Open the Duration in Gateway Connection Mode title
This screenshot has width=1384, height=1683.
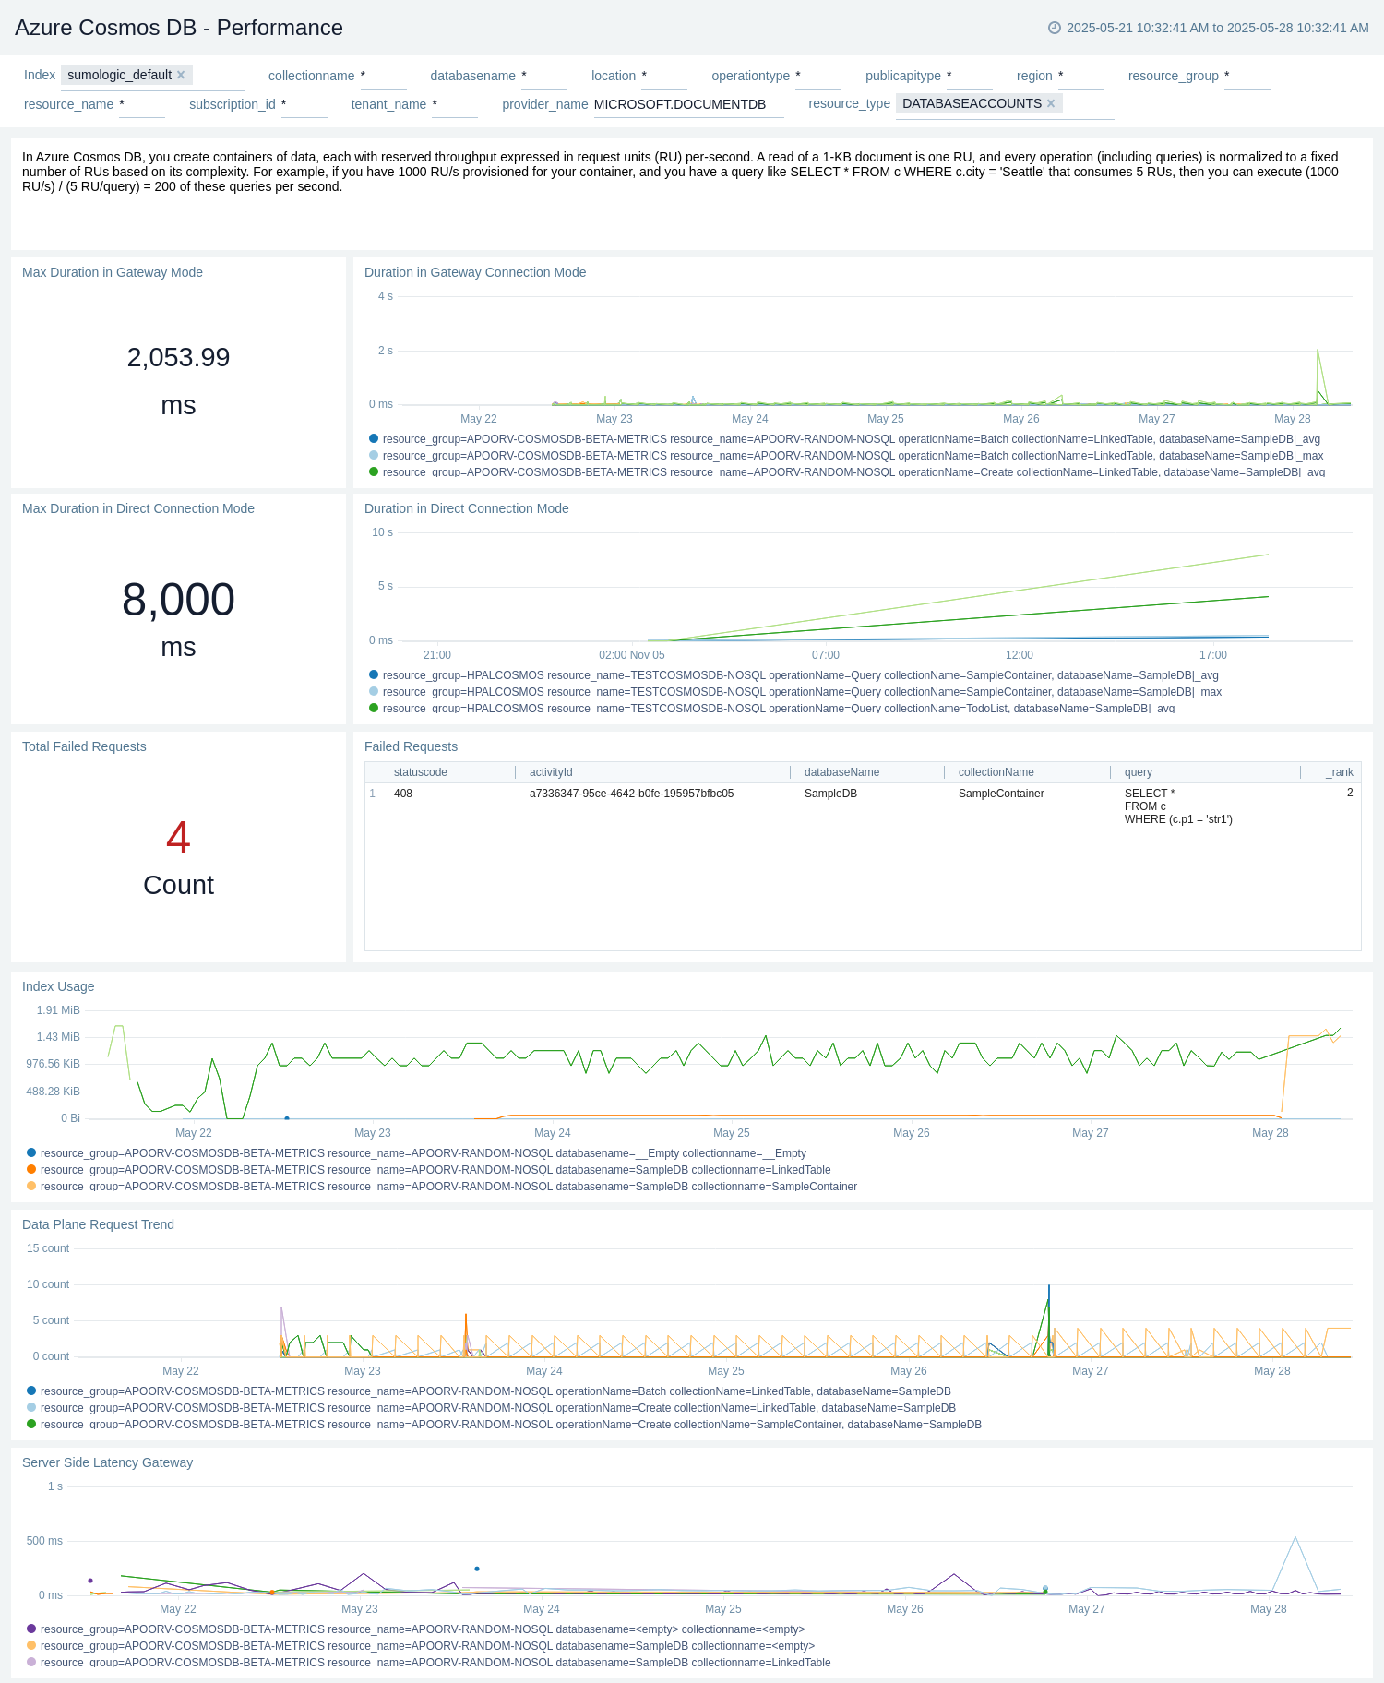[x=475, y=272]
